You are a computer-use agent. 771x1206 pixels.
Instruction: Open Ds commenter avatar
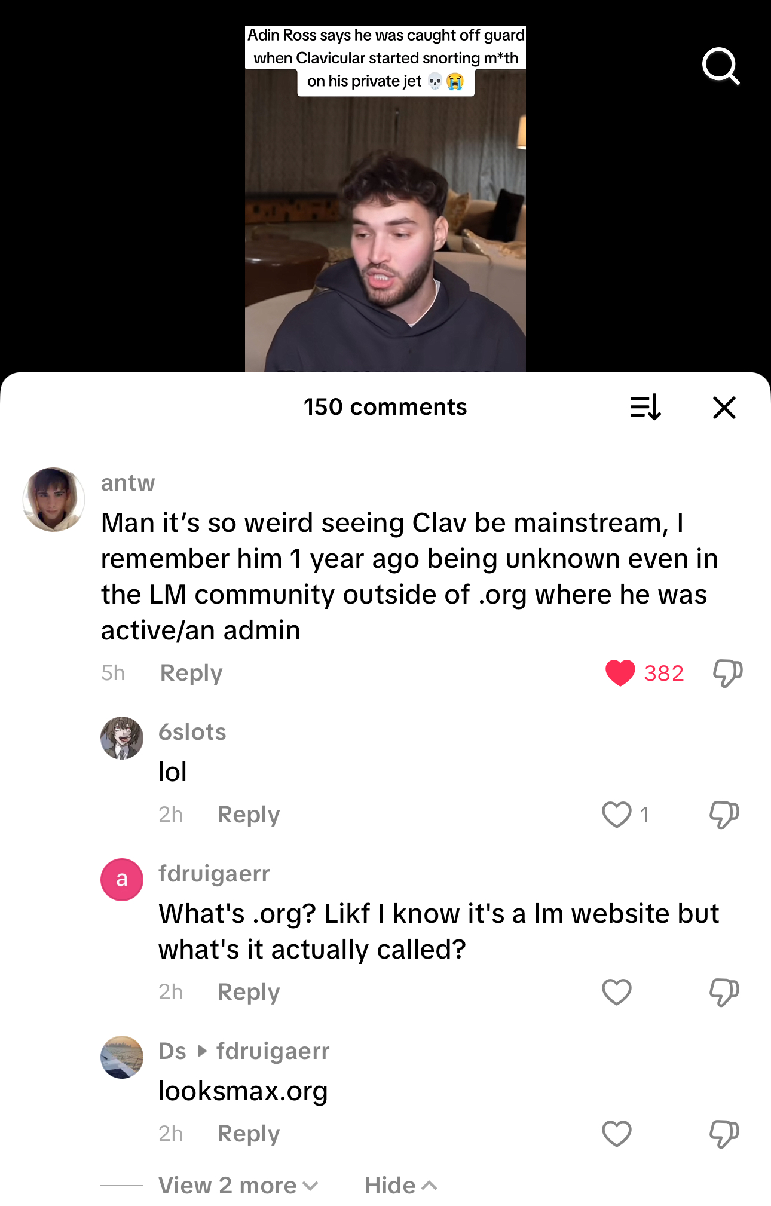pos(122,1057)
